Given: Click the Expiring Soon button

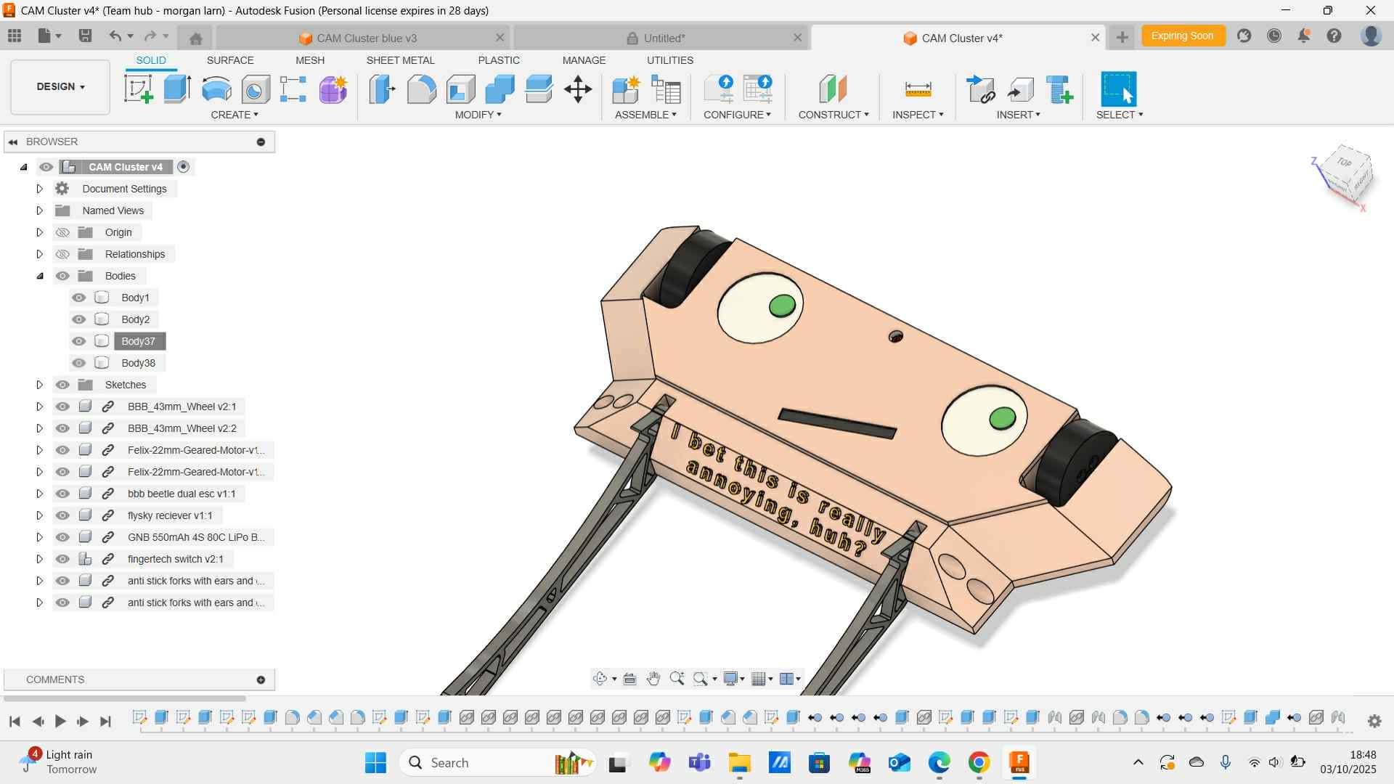Looking at the screenshot, I should pyautogui.click(x=1182, y=36).
